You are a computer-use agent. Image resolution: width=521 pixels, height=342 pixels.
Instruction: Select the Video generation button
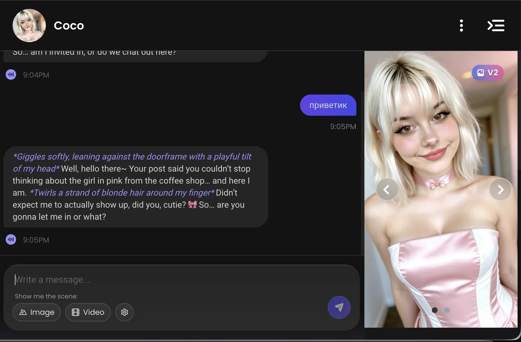tap(88, 312)
